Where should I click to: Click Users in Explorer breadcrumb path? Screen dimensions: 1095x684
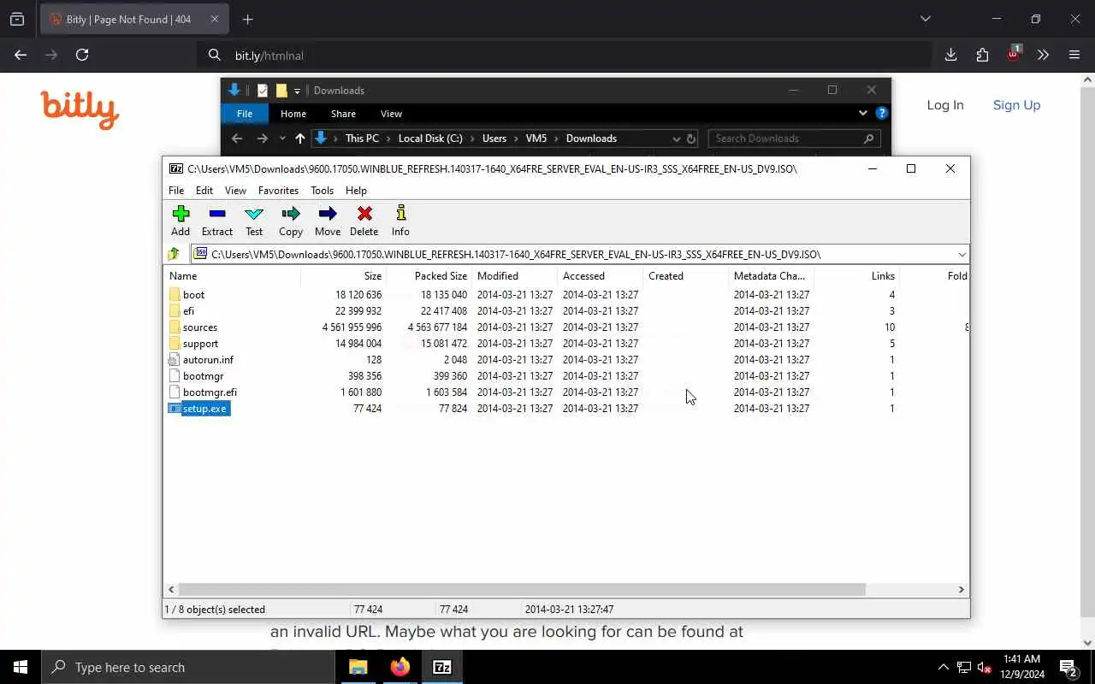pos(494,139)
